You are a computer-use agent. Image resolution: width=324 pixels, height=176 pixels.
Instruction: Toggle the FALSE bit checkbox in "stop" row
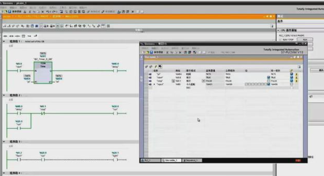coord(268,81)
